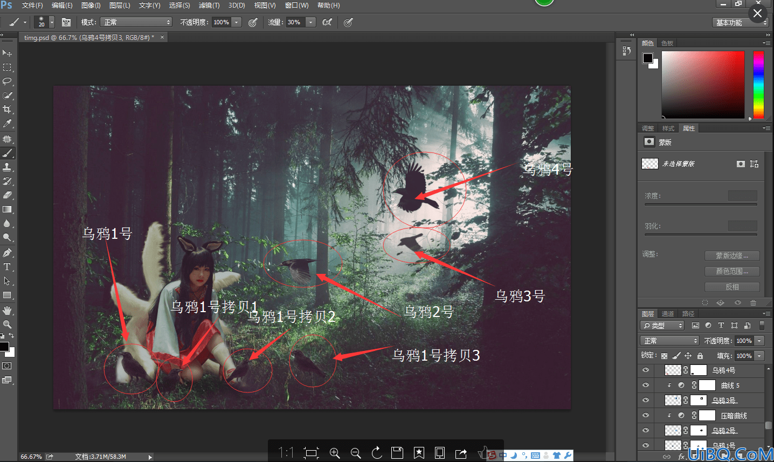Open brush 不透明度 dropdown arrow

coord(237,22)
